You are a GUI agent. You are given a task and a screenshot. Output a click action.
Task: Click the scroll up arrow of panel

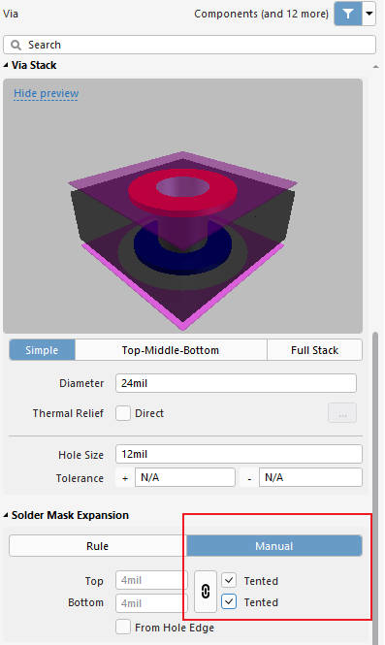tap(376, 67)
